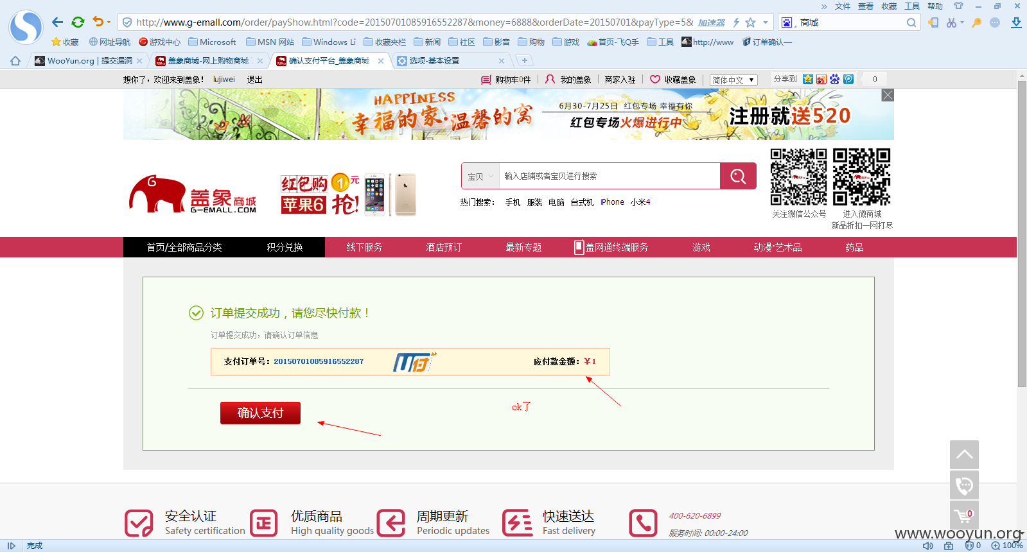Viewport: 1027px width, 552px height.
Task: Click the speaker mute icon in status bar
Action: [928, 546]
